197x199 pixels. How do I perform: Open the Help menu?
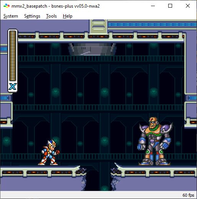pos(67,16)
